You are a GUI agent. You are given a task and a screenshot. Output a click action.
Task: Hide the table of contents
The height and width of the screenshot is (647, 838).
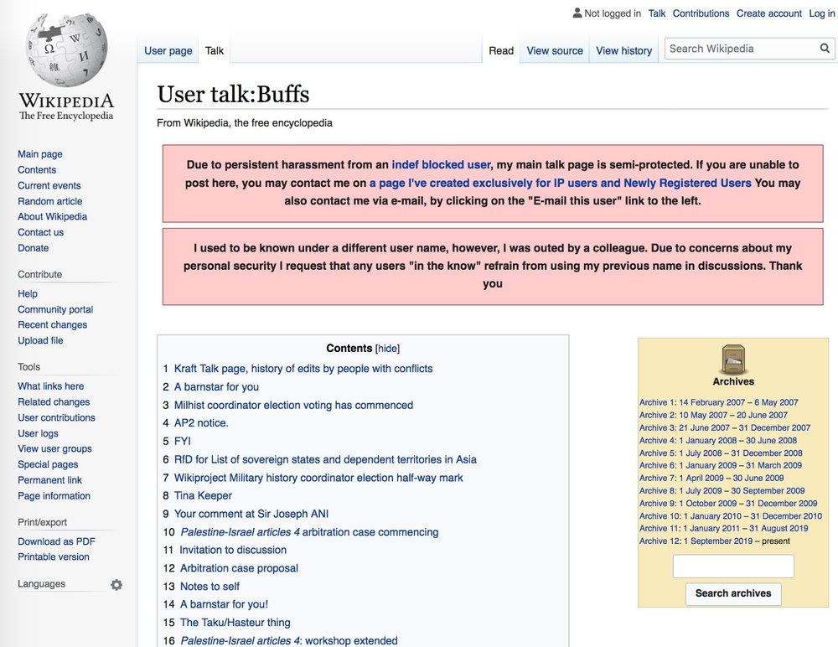[387, 348]
